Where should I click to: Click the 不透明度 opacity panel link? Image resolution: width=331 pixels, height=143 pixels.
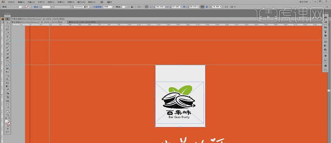[x=97, y=7]
